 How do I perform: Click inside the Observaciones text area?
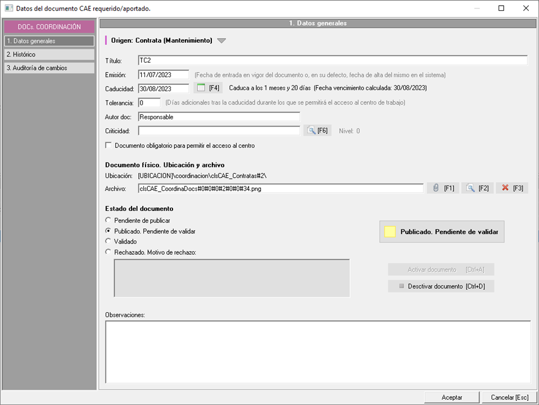coord(318,352)
